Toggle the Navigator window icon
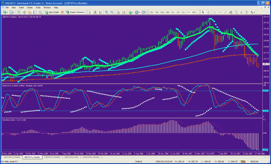The image size is (271, 164). [x=29, y=12]
